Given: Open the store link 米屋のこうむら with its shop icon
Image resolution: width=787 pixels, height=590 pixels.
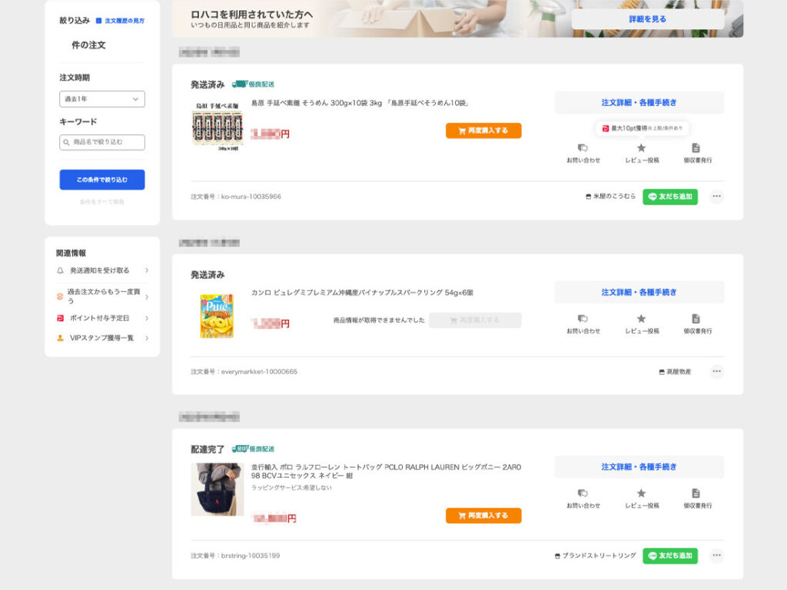Looking at the screenshot, I should coord(610,197).
